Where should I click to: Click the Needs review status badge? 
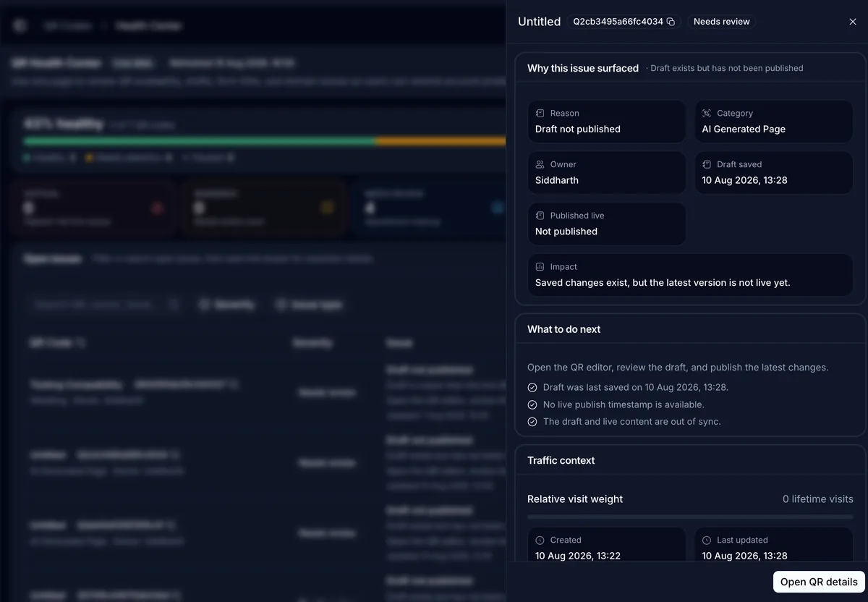721,22
